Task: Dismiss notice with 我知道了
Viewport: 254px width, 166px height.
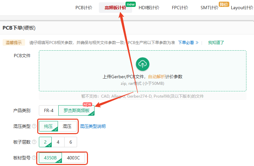Action: coord(216,42)
